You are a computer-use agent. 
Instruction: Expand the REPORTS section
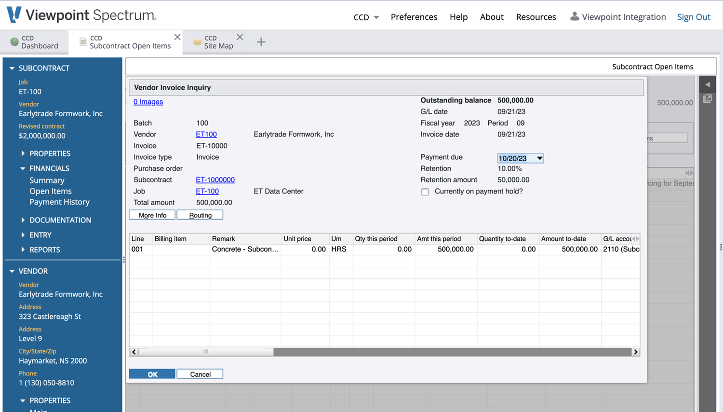click(x=23, y=250)
